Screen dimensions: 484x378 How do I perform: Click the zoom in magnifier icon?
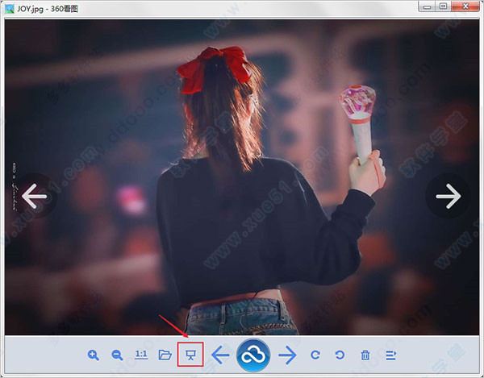coord(94,355)
